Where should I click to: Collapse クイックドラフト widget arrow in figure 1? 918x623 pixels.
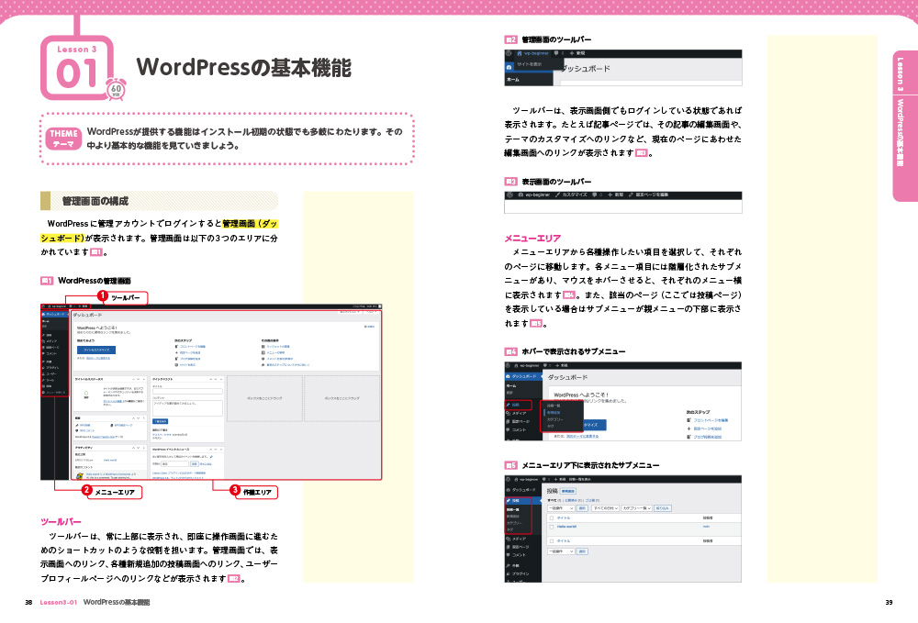point(220,379)
